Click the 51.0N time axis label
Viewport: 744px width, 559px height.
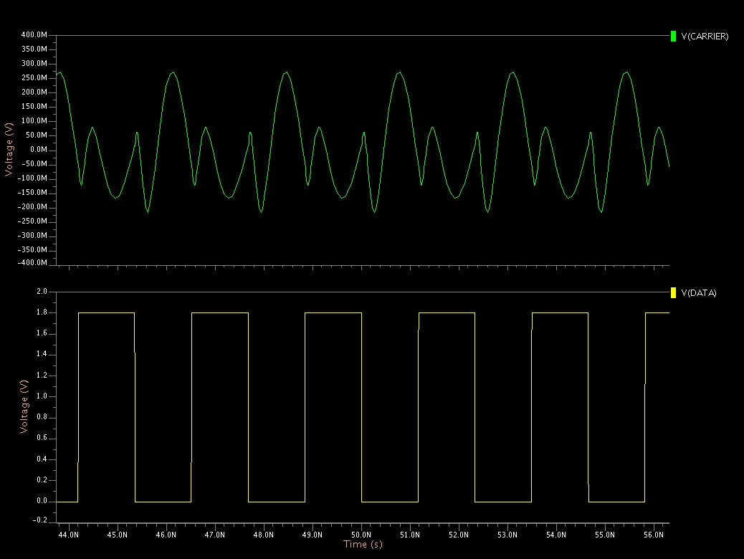[x=410, y=535]
